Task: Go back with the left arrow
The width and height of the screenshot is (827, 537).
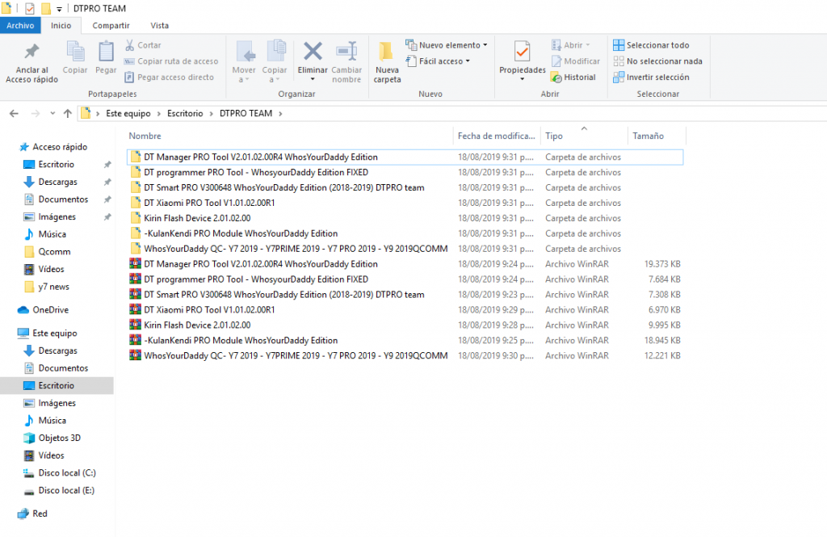Action: [x=15, y=113]
